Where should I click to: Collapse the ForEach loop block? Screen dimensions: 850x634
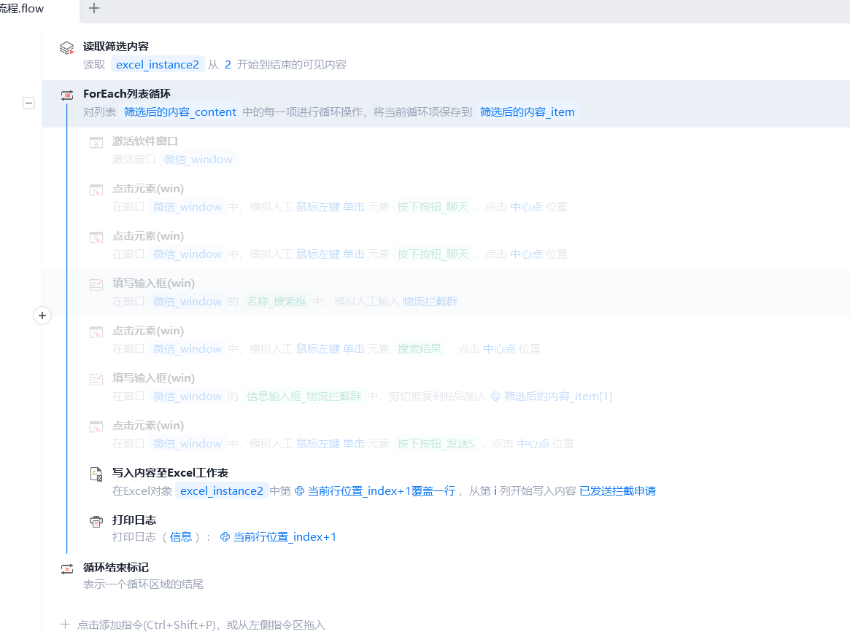pos(28,103)
